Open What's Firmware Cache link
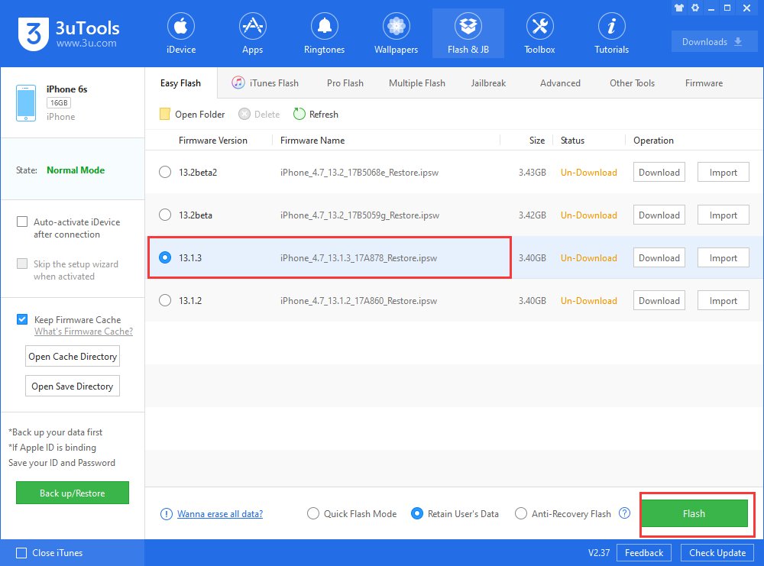 pos(83,332)
